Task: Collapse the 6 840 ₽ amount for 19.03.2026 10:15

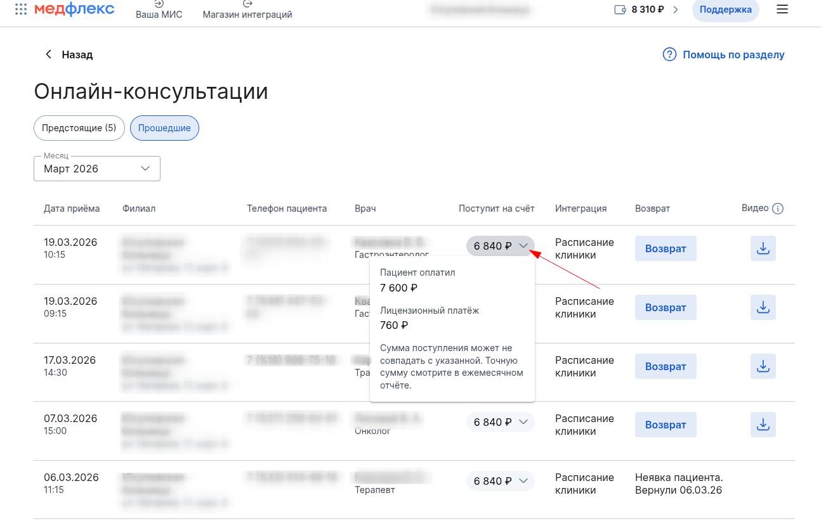Action: [500, 246]
